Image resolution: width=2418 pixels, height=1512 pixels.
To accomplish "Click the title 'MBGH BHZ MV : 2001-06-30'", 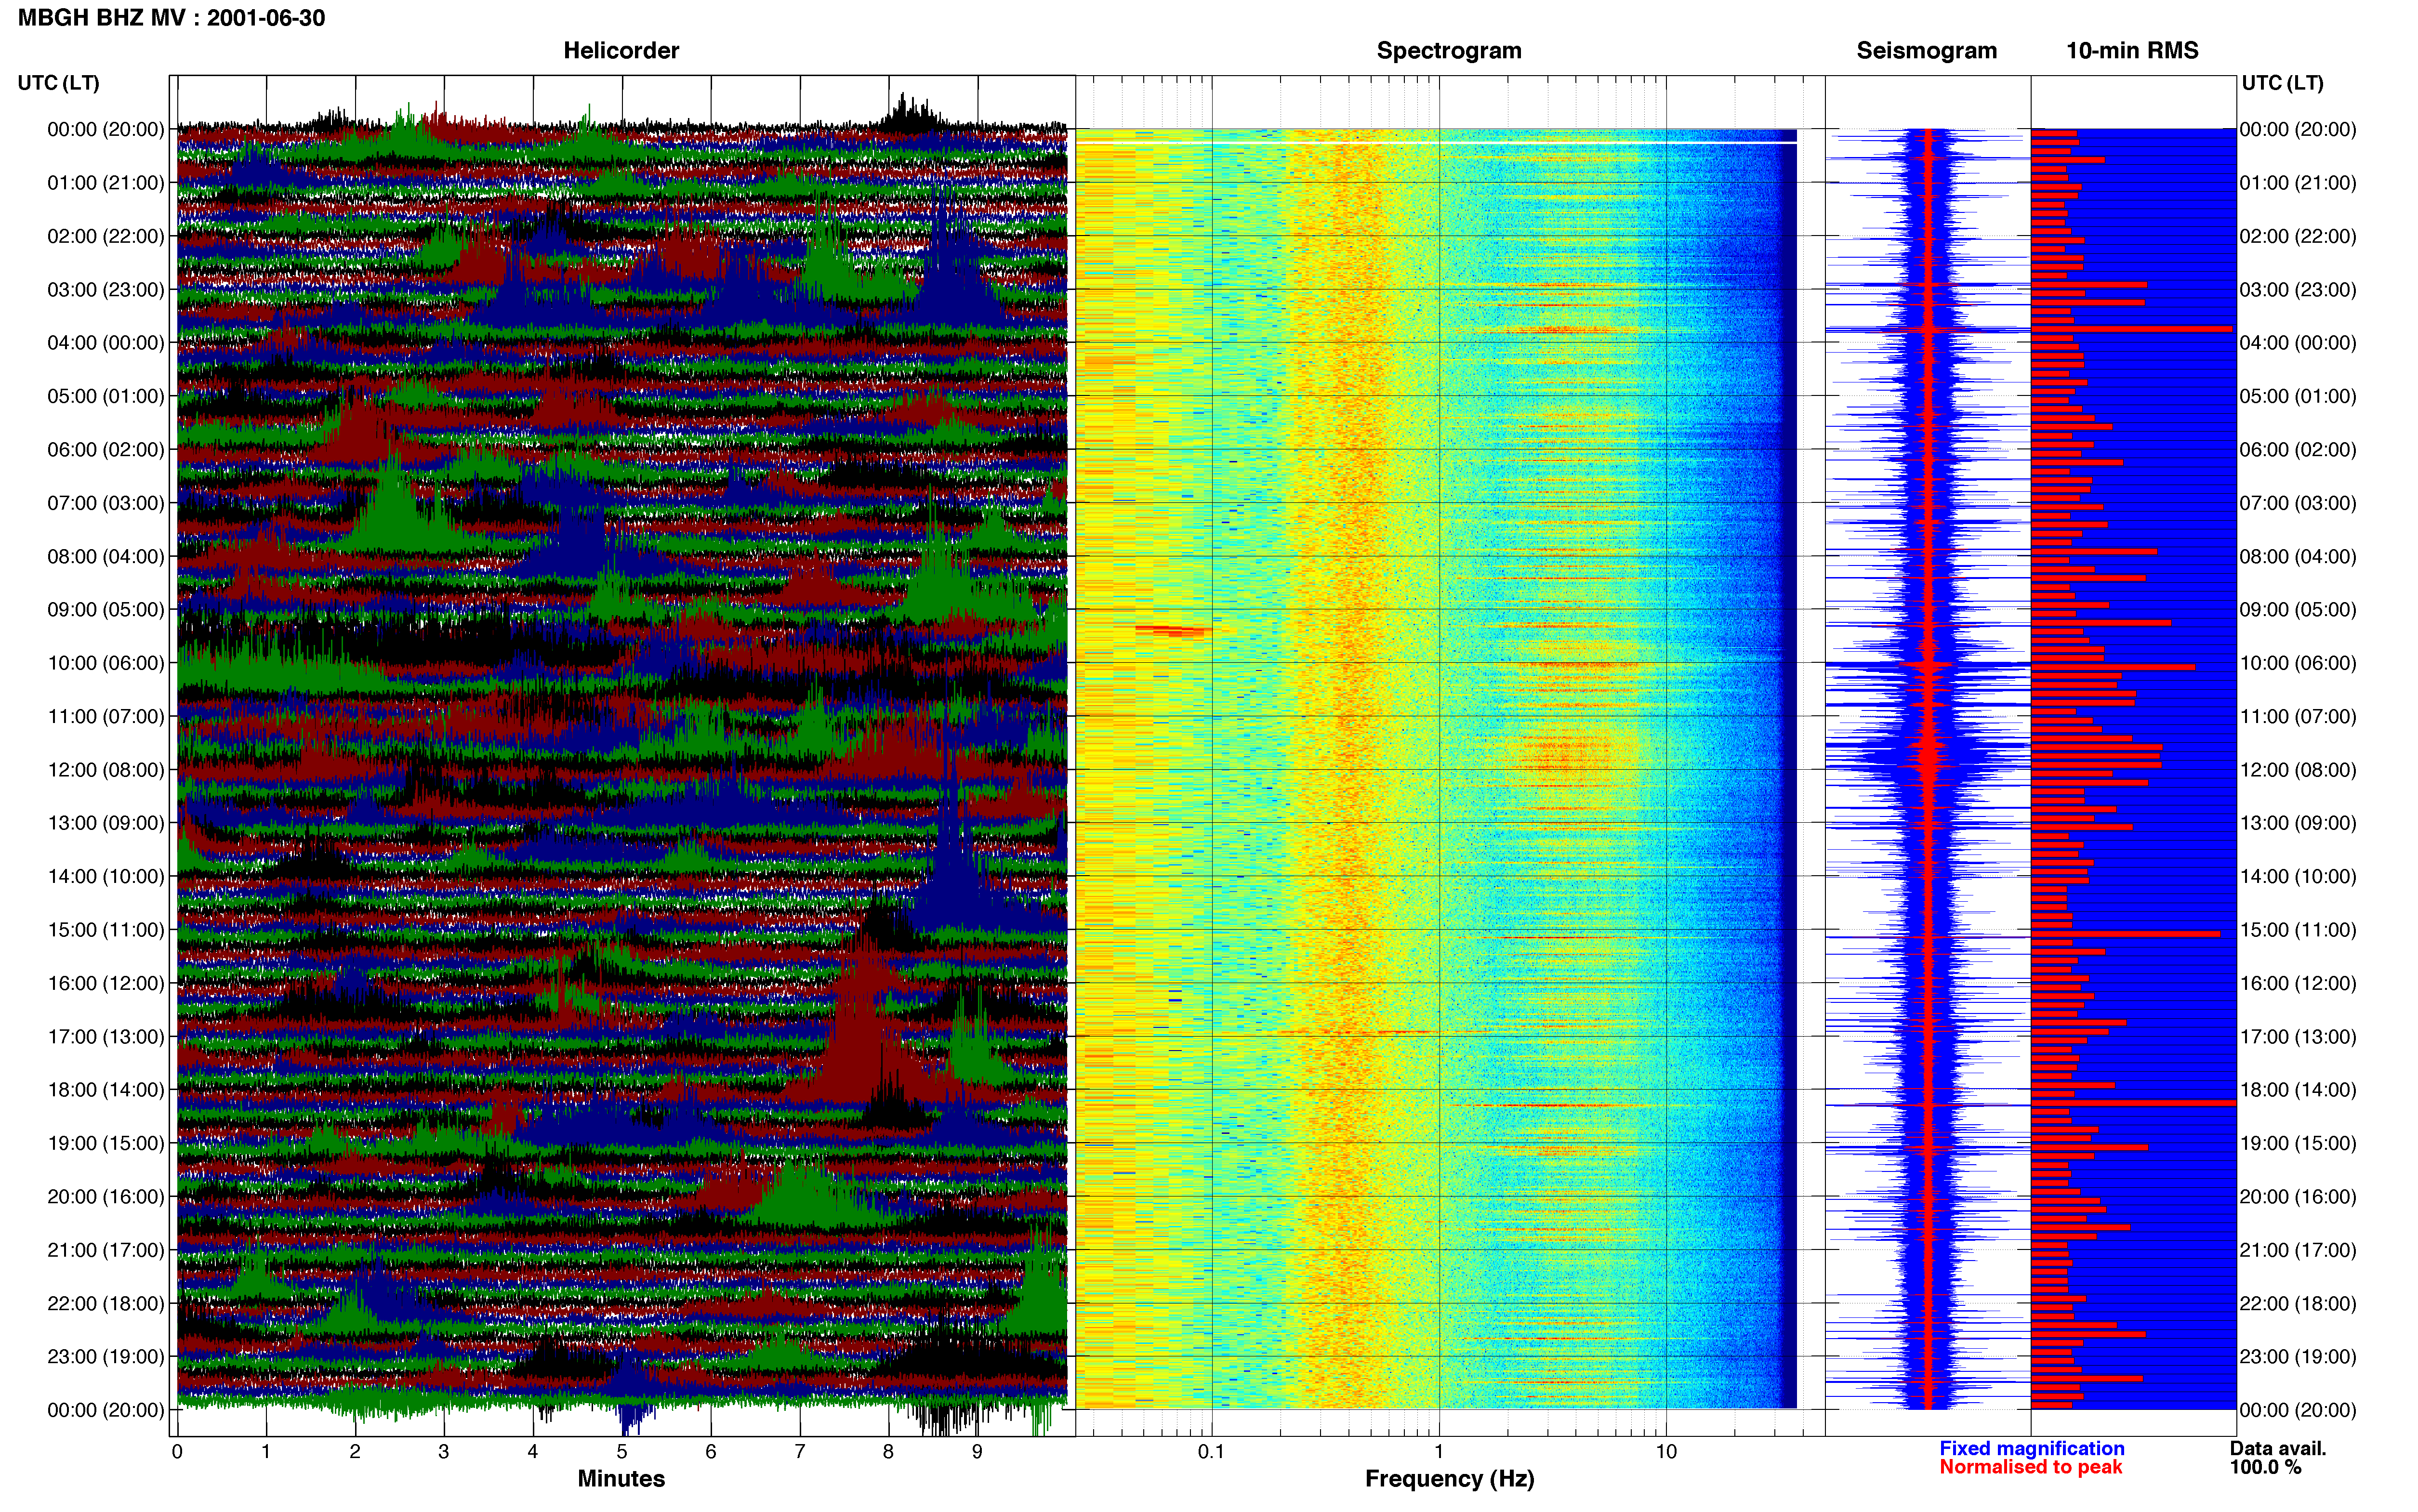I will pos(171,18).
